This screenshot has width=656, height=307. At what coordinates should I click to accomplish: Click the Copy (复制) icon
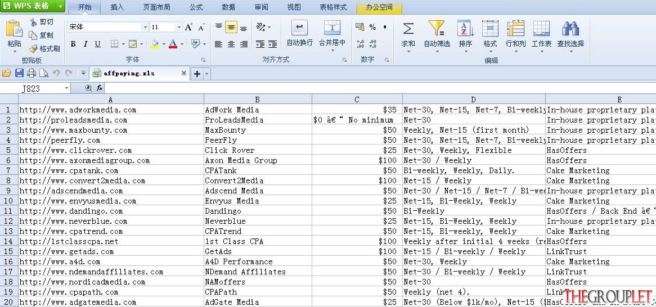coord(33,35)
